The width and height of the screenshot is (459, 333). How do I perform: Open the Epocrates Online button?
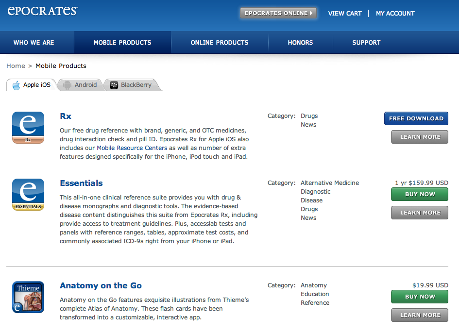coord(278,13)
